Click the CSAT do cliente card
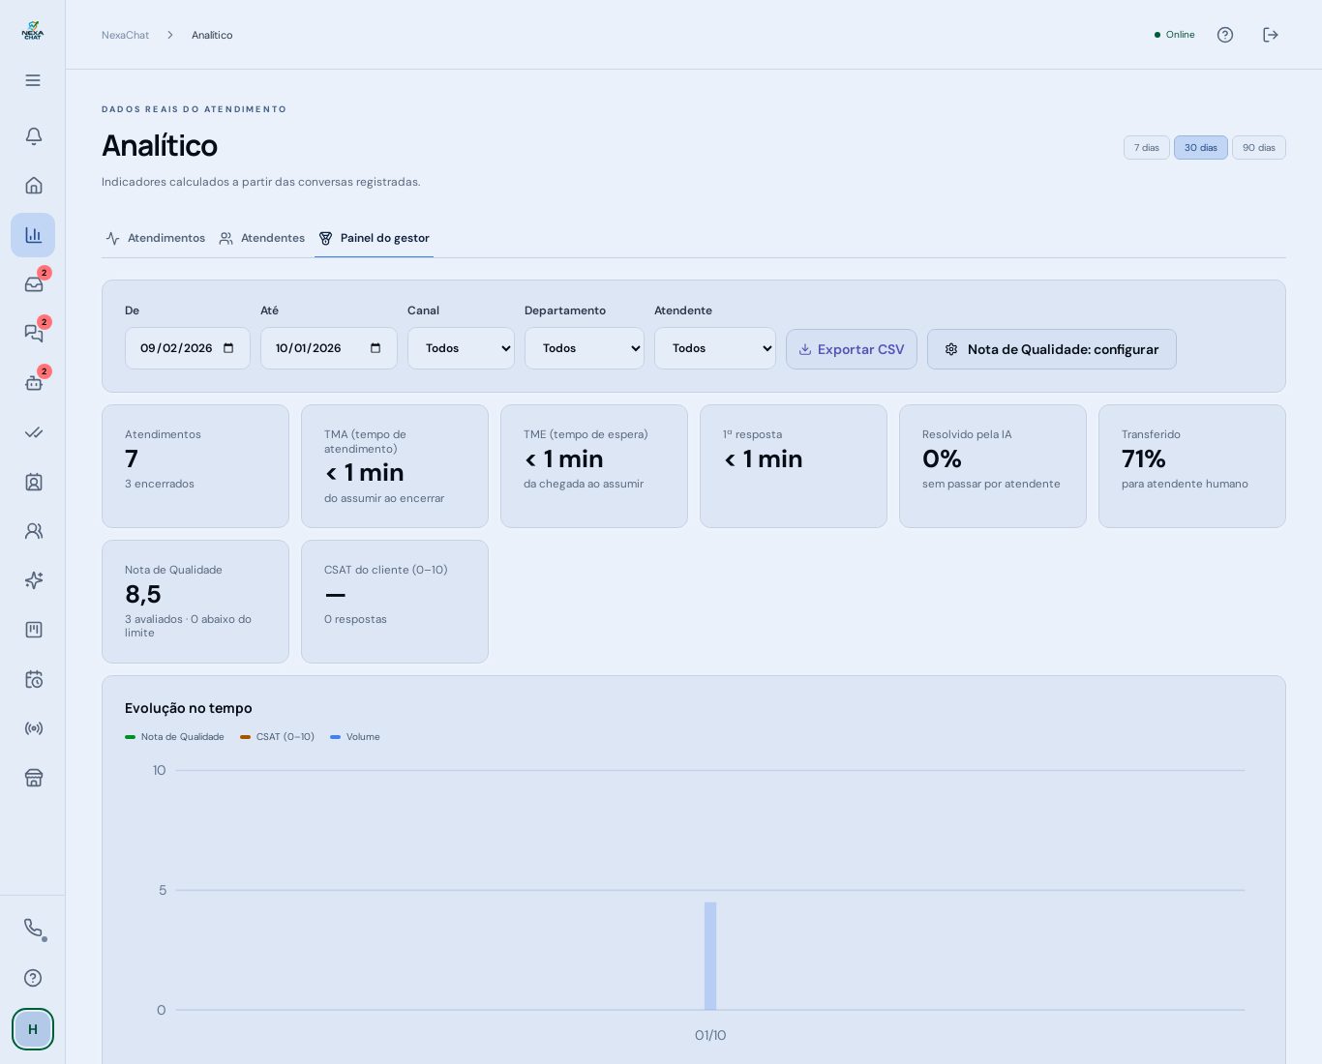1322x1064 pixels. (395, 602)
